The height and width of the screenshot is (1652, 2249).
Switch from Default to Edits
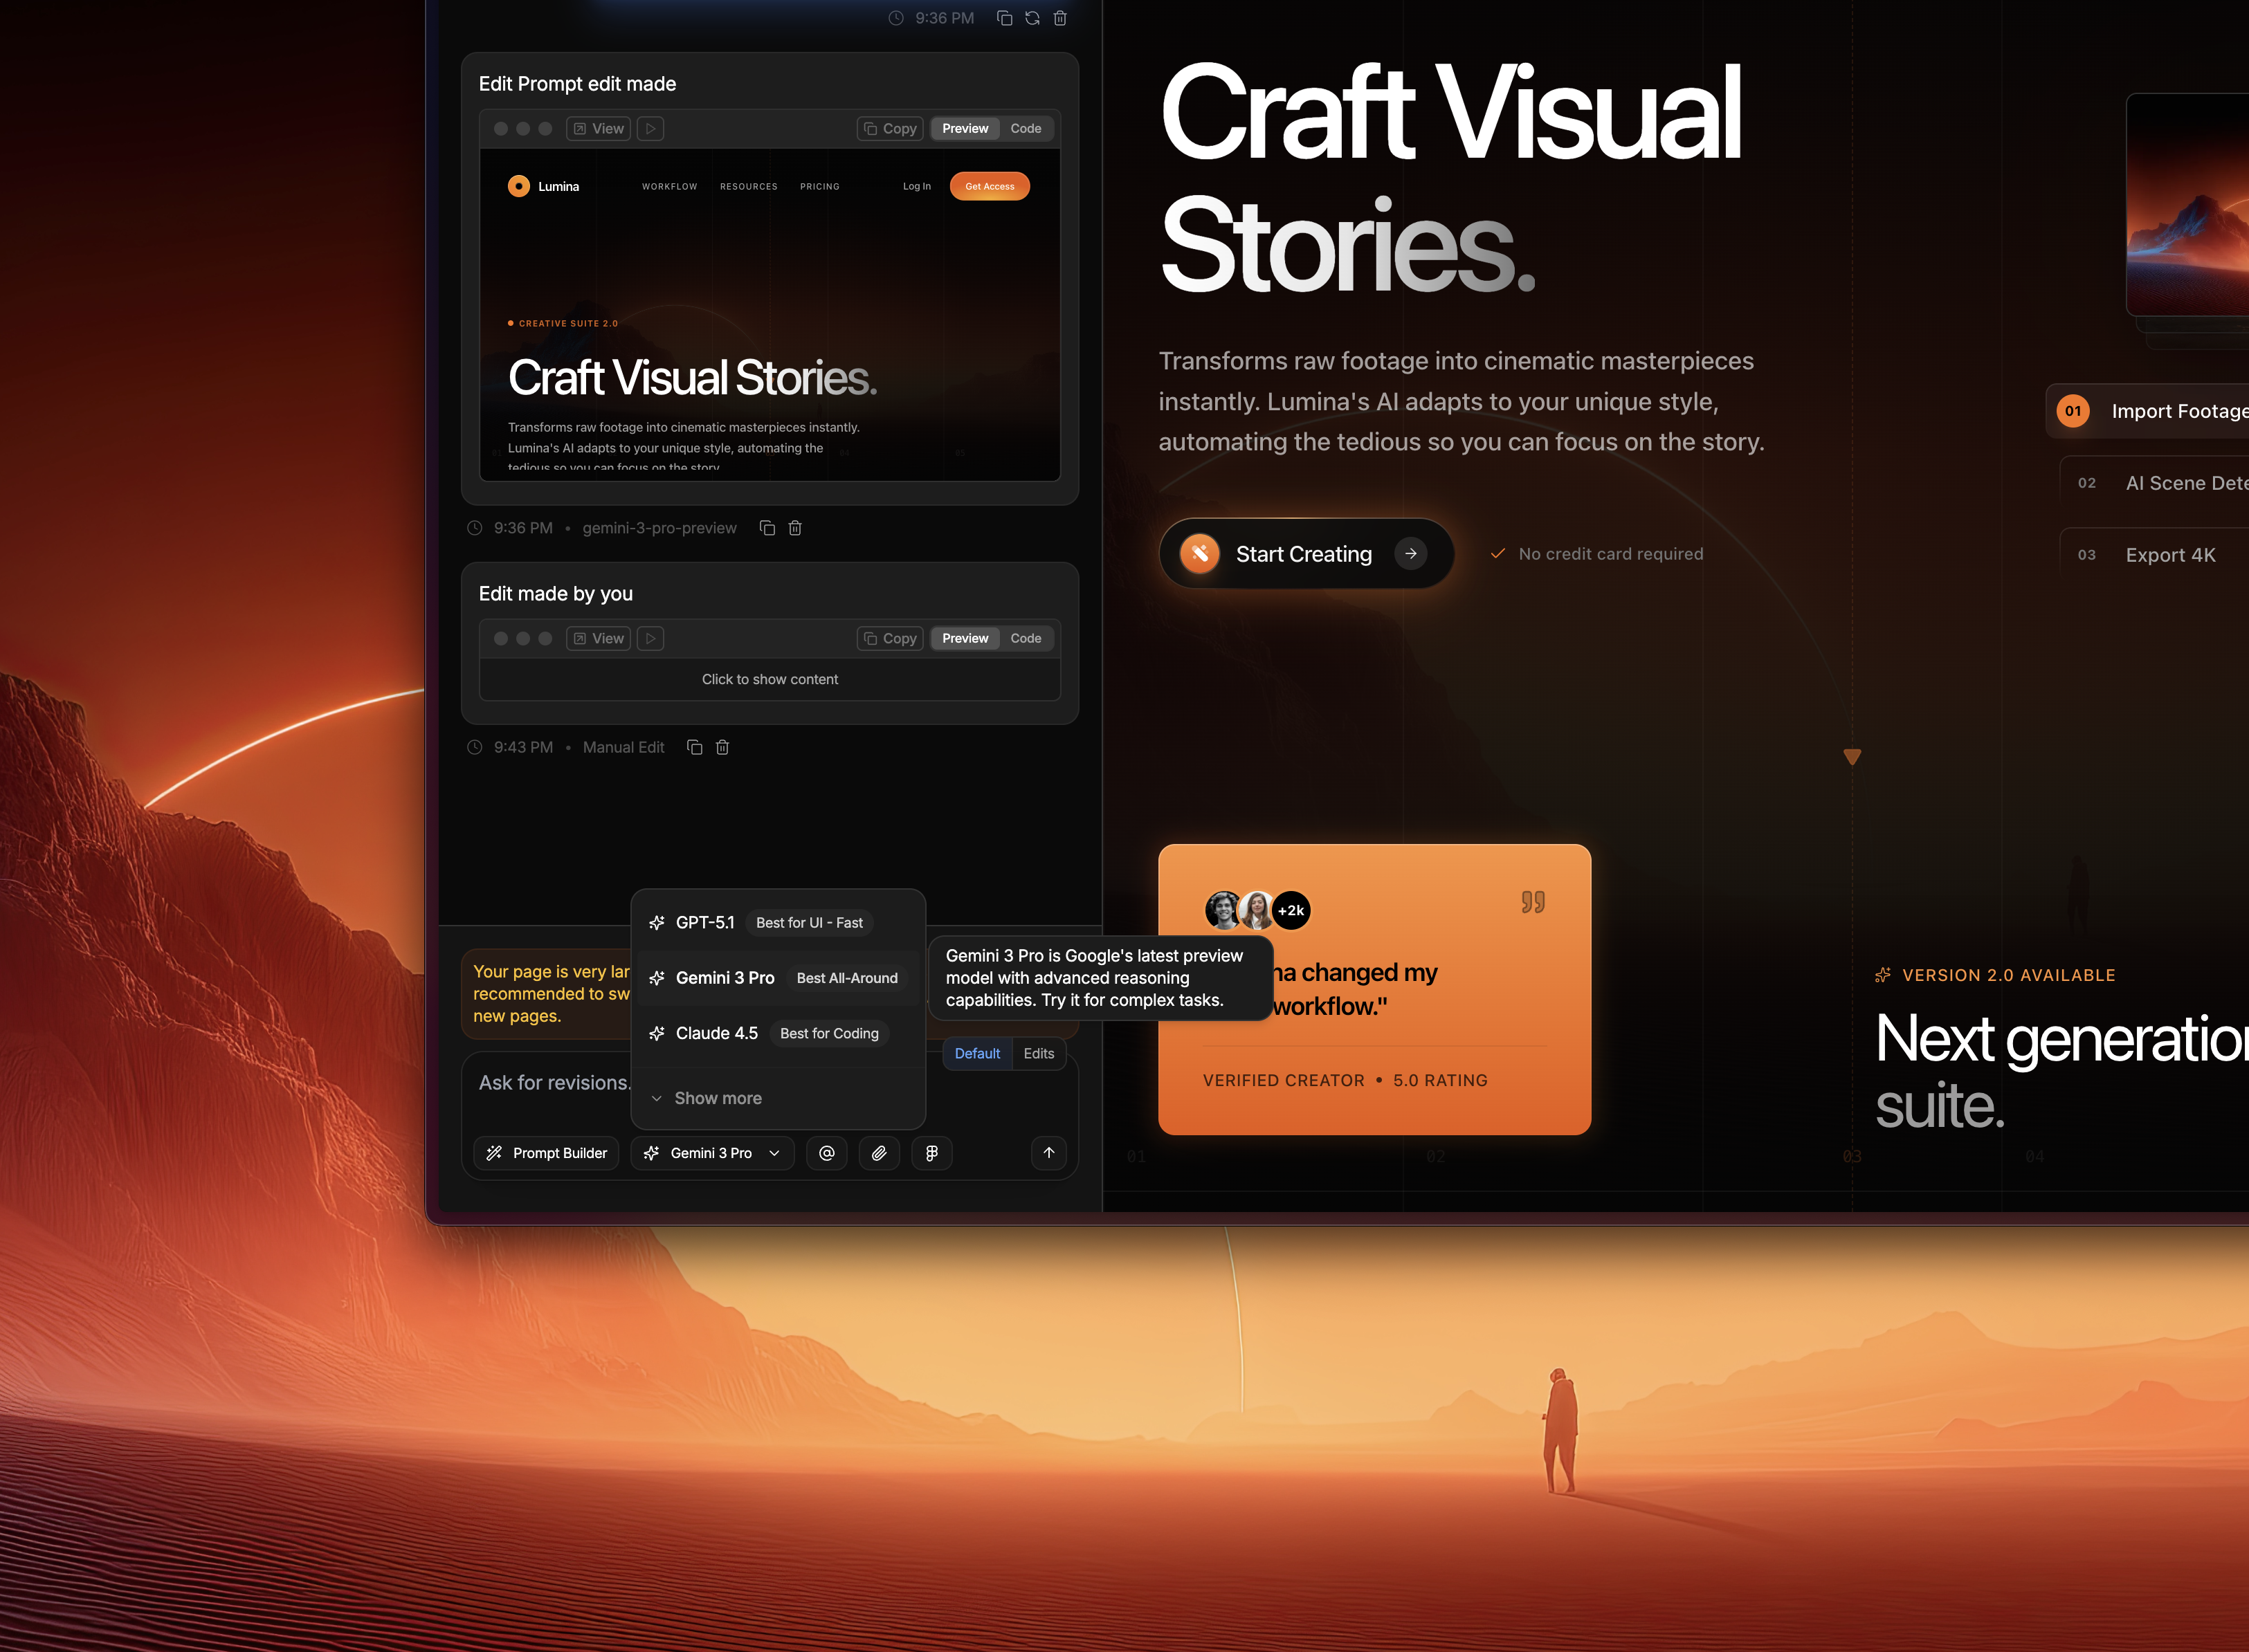pyautogui.click(x=1039, y=1053)
